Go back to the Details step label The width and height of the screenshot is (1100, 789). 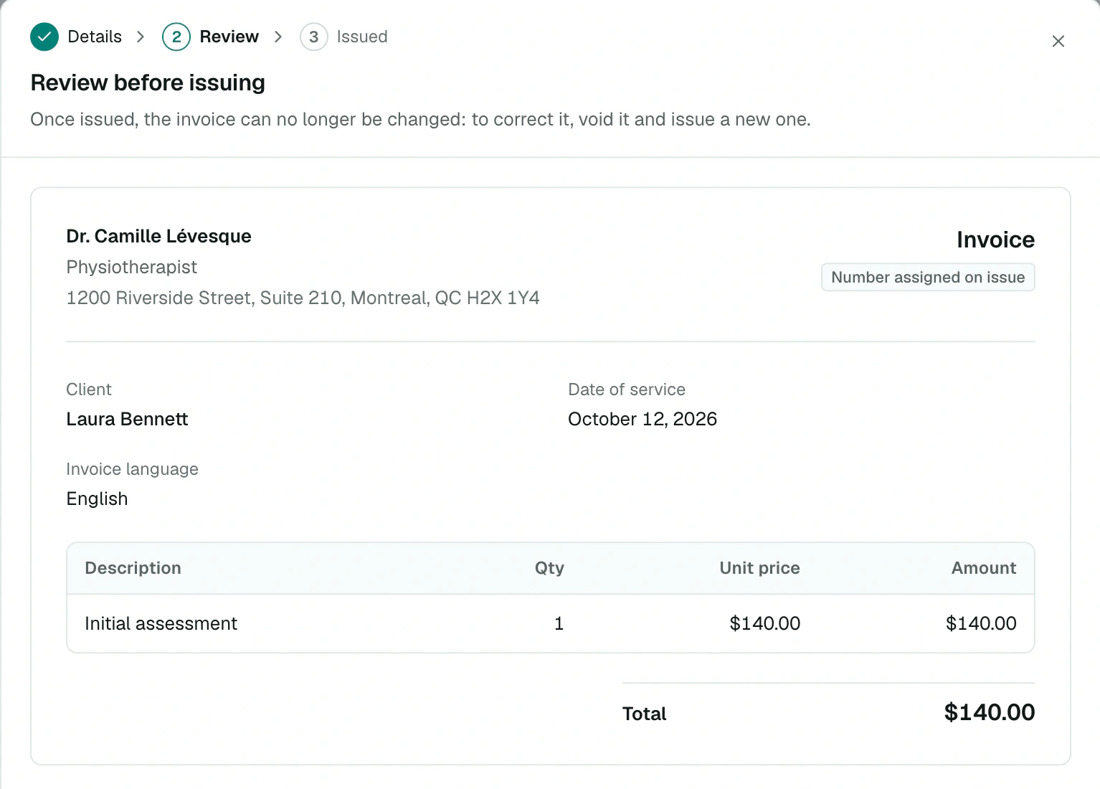pos(95,37)
